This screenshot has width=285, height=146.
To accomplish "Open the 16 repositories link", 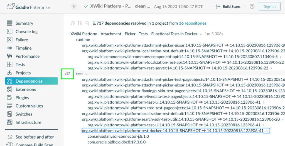I will pyautogui.click(x=193, y=23).
